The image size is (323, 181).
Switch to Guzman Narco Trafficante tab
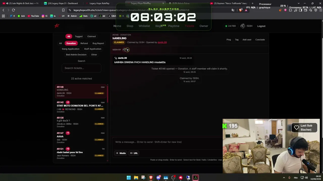pos(229,3)
